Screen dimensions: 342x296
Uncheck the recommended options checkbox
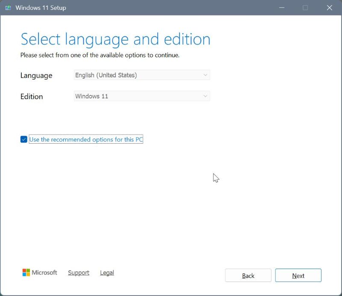(x=24, y=139)
